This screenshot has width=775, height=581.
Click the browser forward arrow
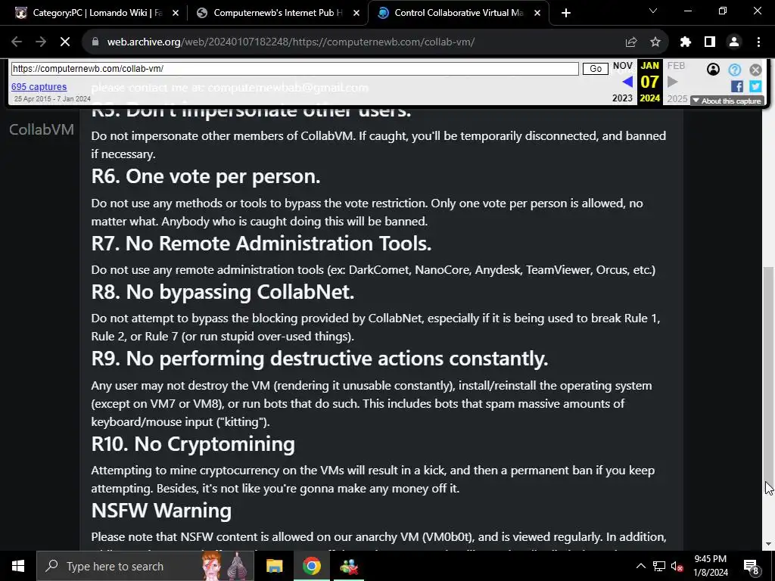pyautogui.click(x=41, y=42)
